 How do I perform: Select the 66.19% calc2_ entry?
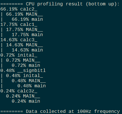[x=19, y=9]
